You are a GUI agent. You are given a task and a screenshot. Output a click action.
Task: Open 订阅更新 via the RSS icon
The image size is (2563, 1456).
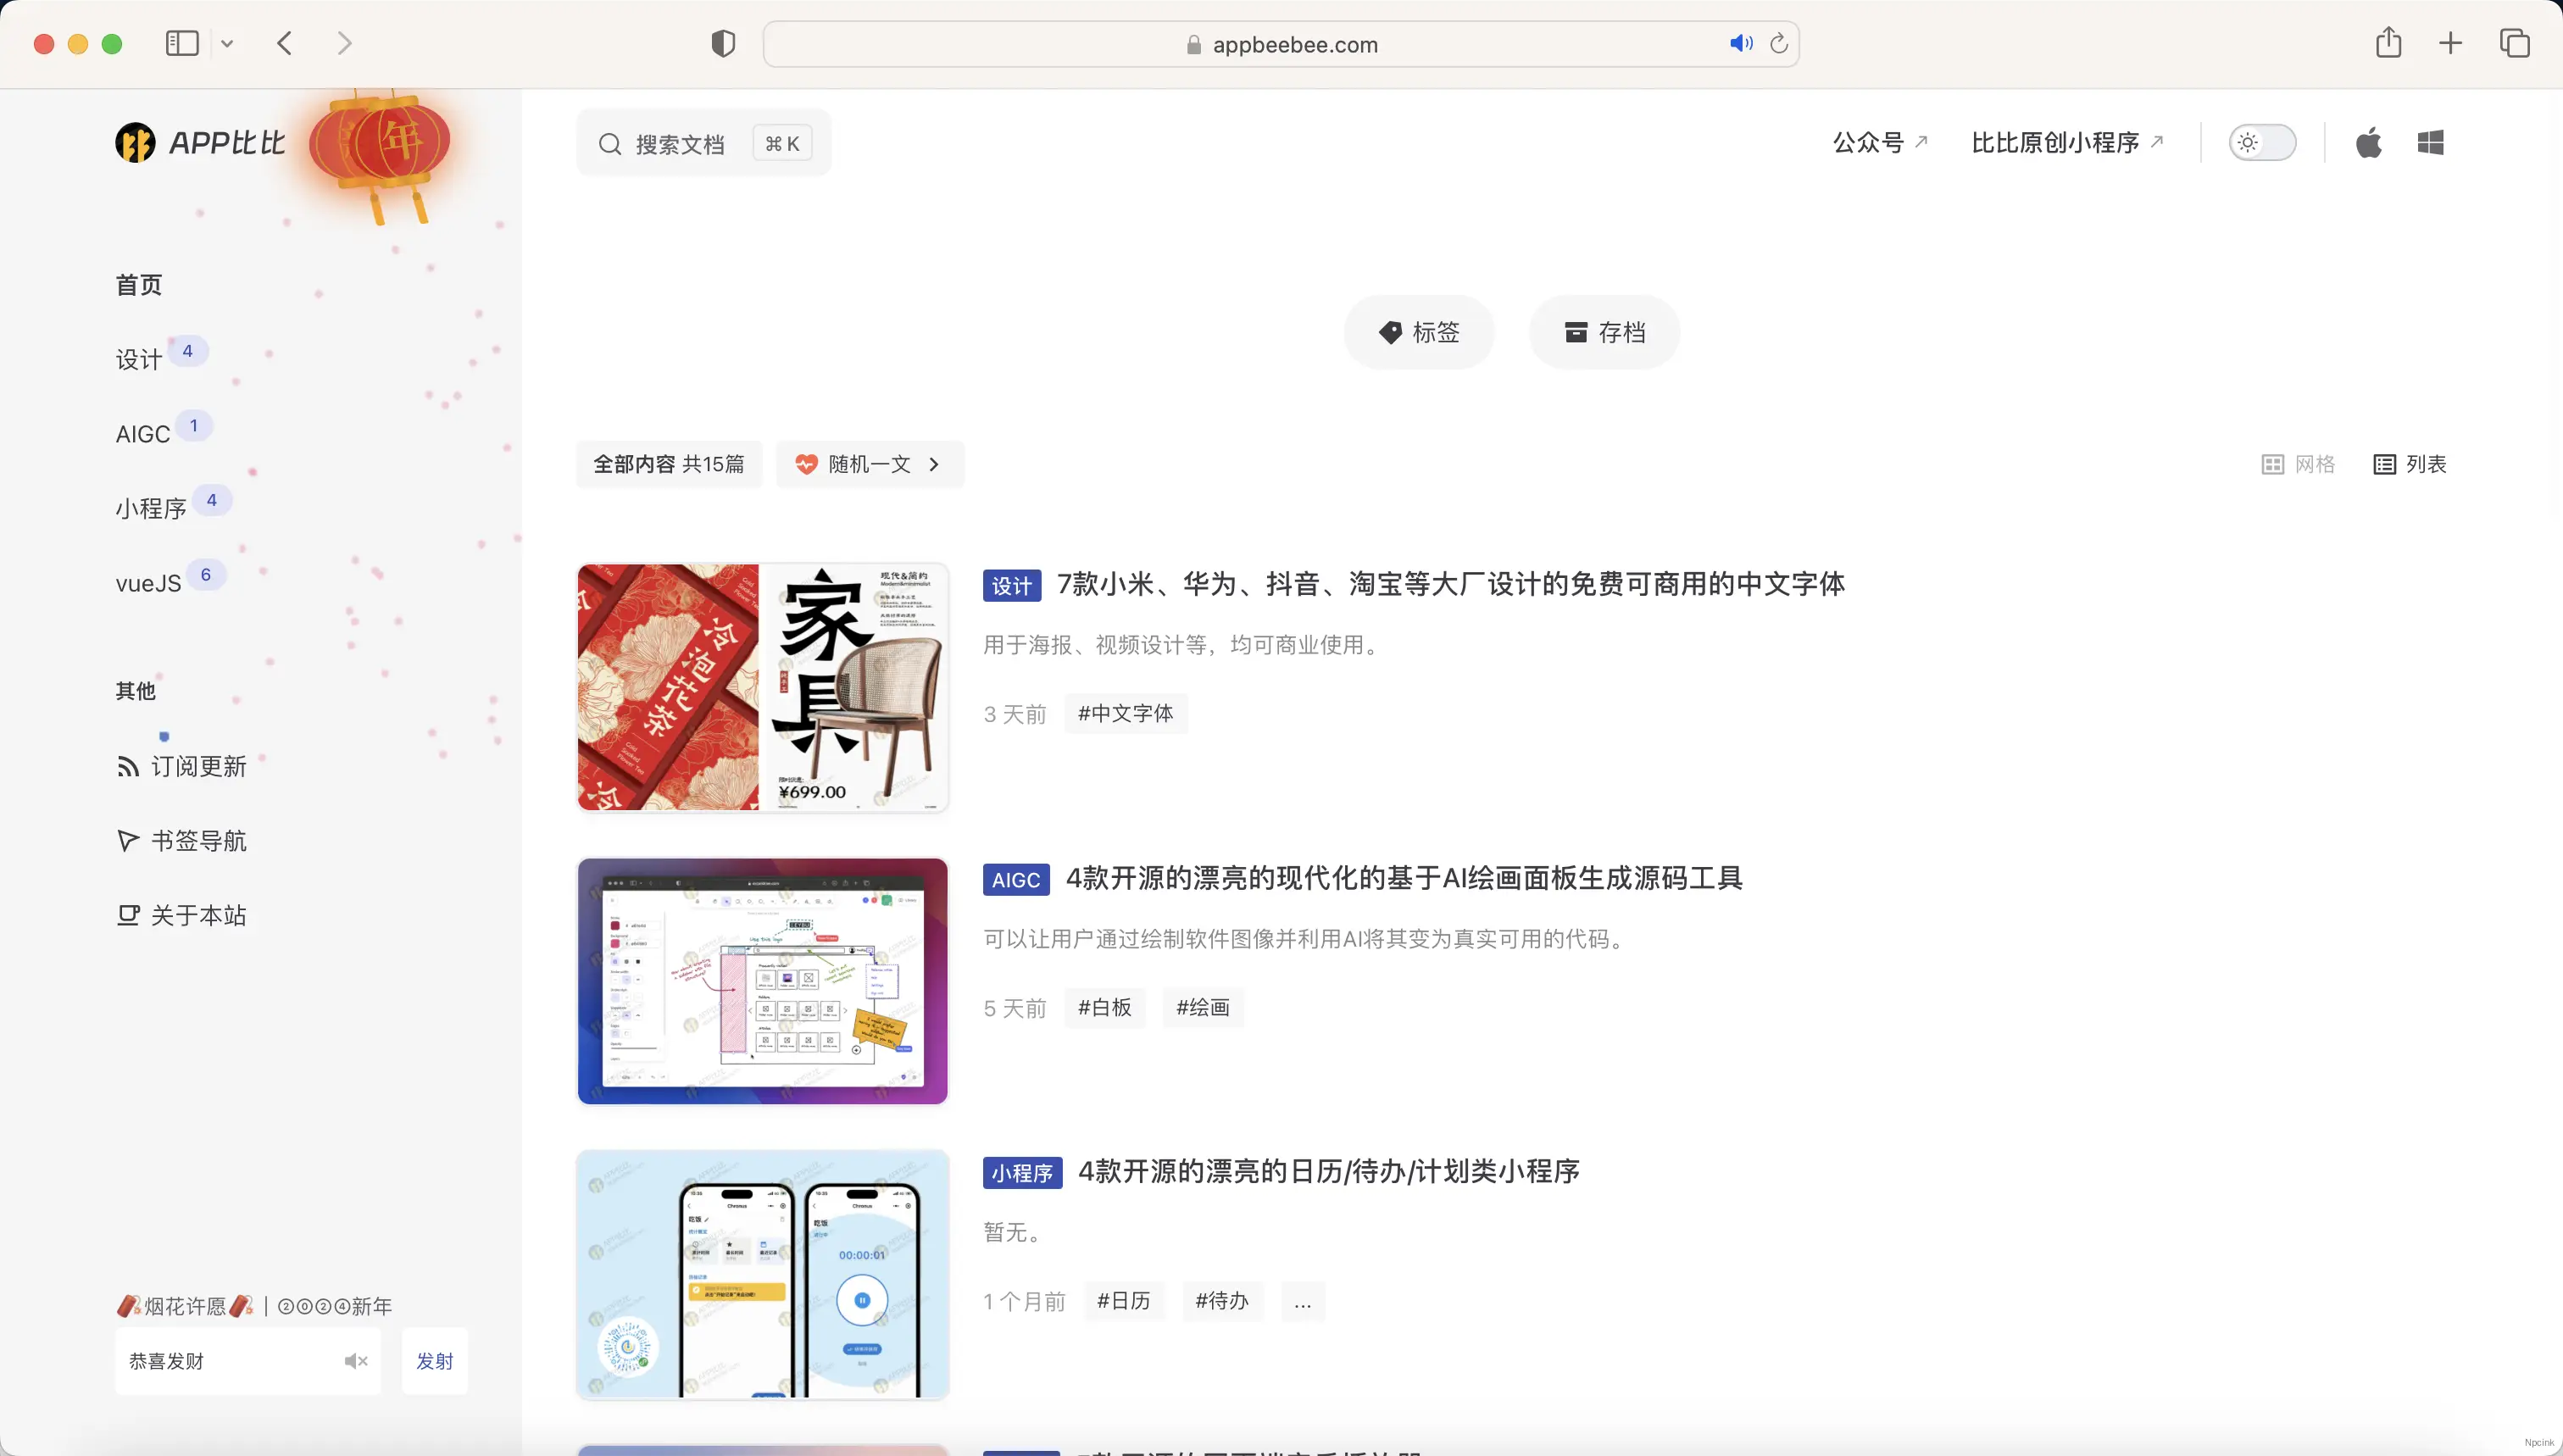tap(129, 765)
